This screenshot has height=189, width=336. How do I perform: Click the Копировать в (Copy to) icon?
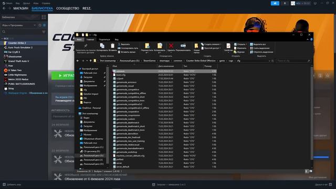point(160,46)
